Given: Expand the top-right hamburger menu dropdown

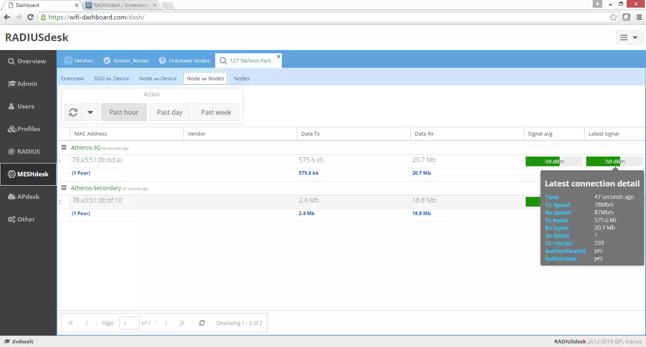Looking at the screenshot, I should (x=629, y=38).
